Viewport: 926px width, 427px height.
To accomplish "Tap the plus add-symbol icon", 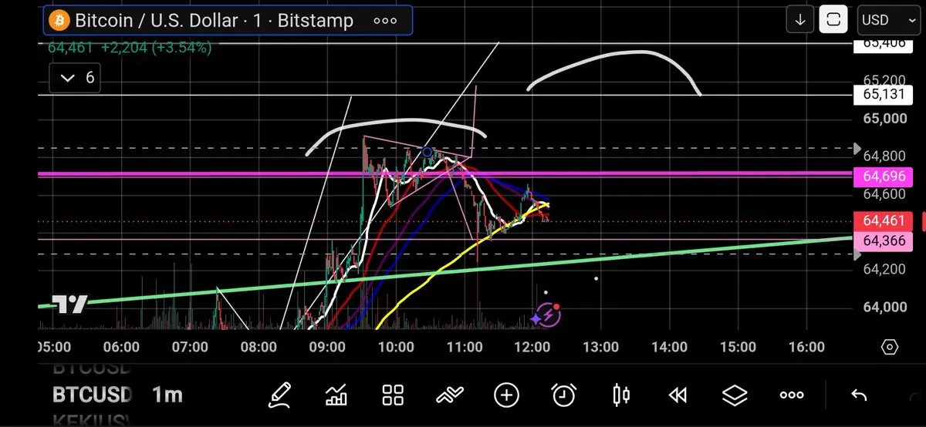I will [506, 395].
